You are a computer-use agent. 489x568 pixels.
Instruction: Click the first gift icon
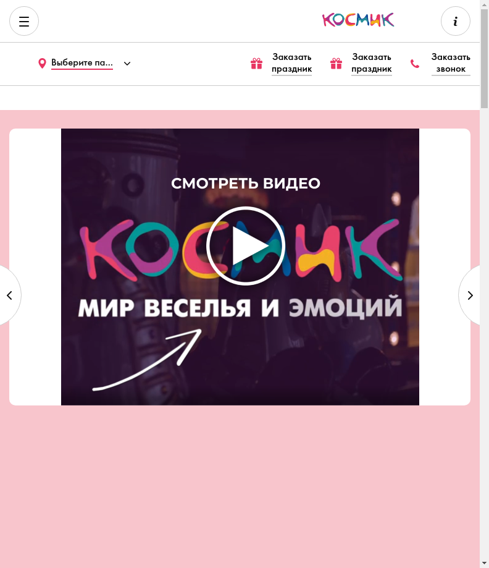(x=256, y=64)
